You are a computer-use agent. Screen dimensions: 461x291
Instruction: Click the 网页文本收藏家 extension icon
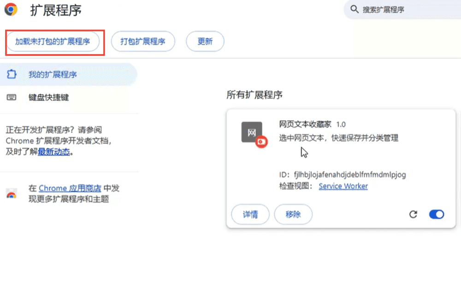[x=252, y=133]
